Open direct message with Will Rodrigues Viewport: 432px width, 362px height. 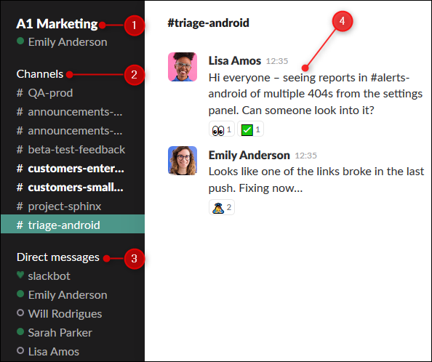click(x=73, y=314)
